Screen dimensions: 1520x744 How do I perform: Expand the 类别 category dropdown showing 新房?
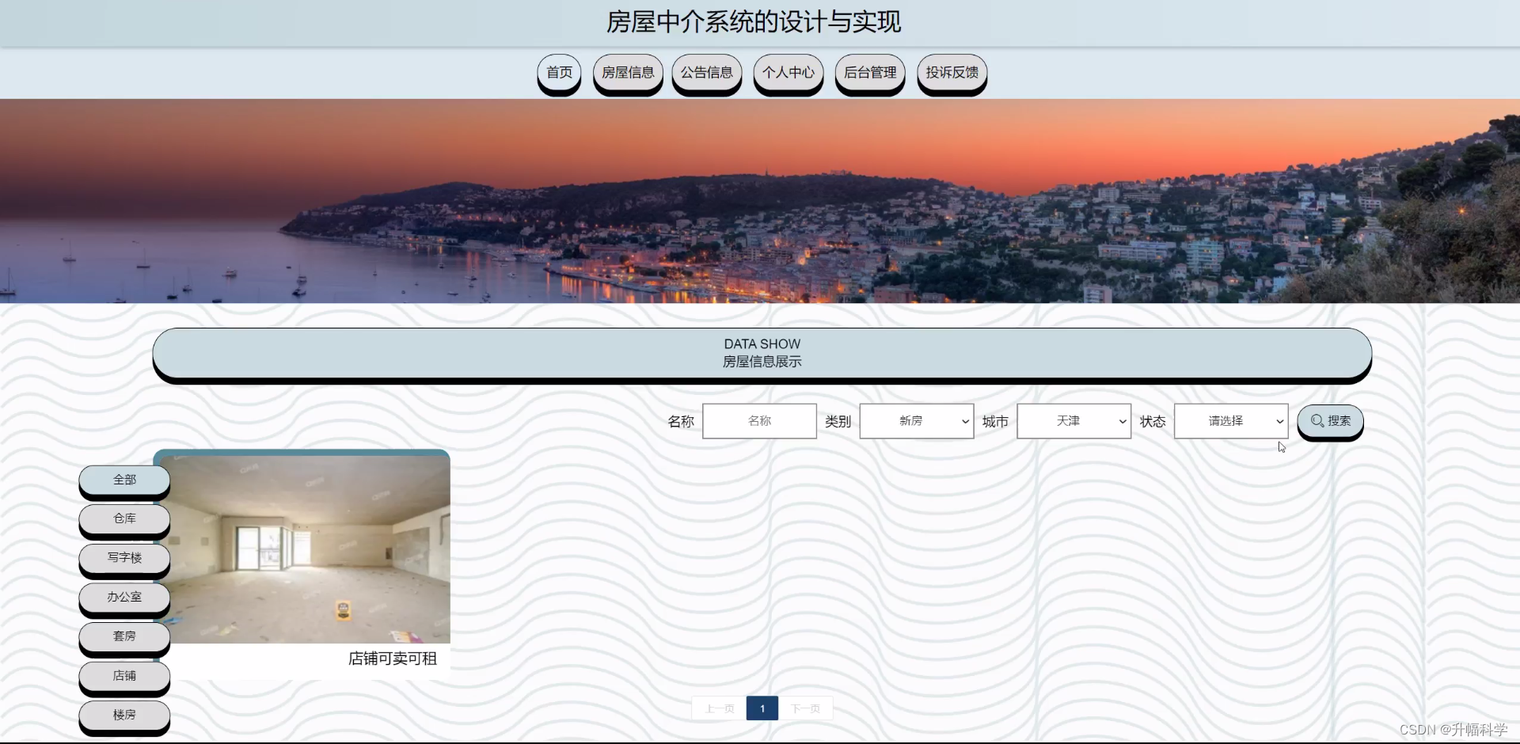[x=915, y=420]
